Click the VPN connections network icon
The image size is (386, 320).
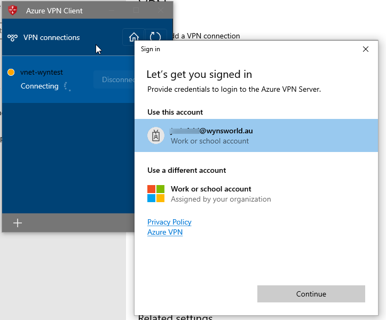[x=13, y=38]
